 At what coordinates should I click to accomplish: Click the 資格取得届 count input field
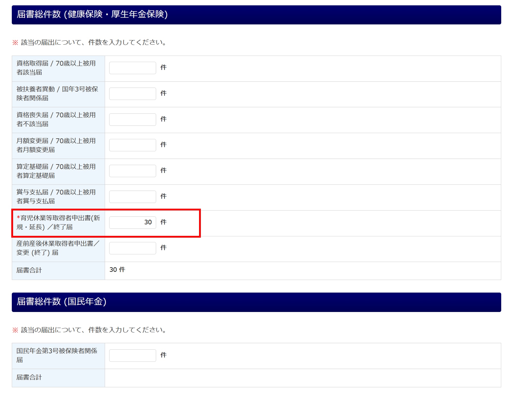pyautogui.click(x=132, y=68)
